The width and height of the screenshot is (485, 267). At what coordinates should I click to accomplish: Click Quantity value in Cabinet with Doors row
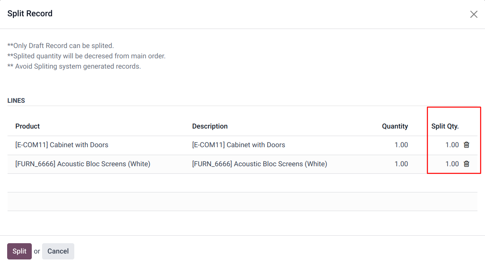tap(401, 145)
